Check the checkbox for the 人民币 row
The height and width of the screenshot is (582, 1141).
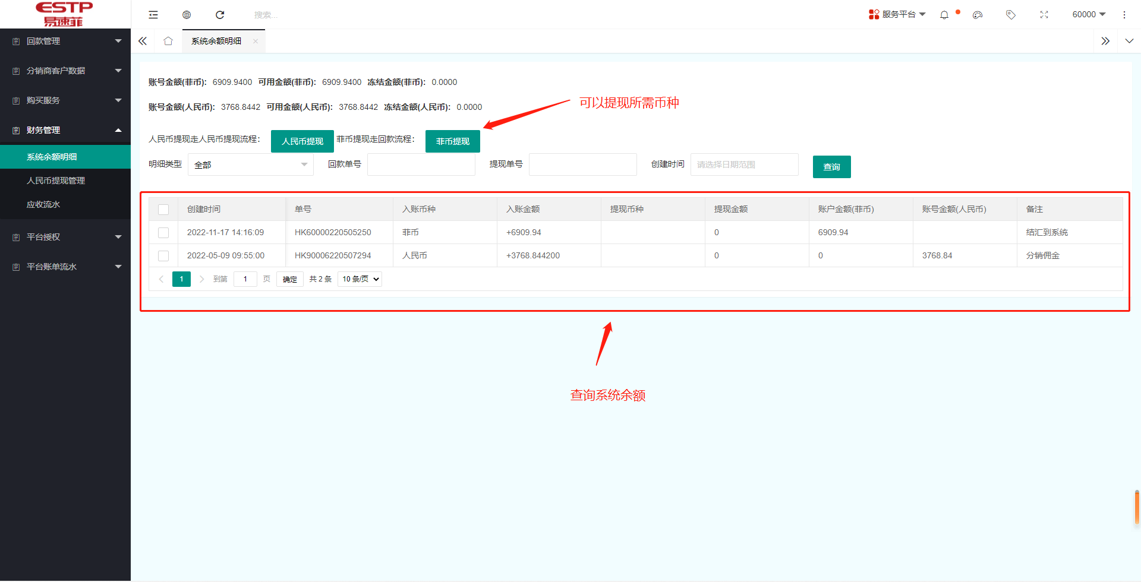pos(163,255)
